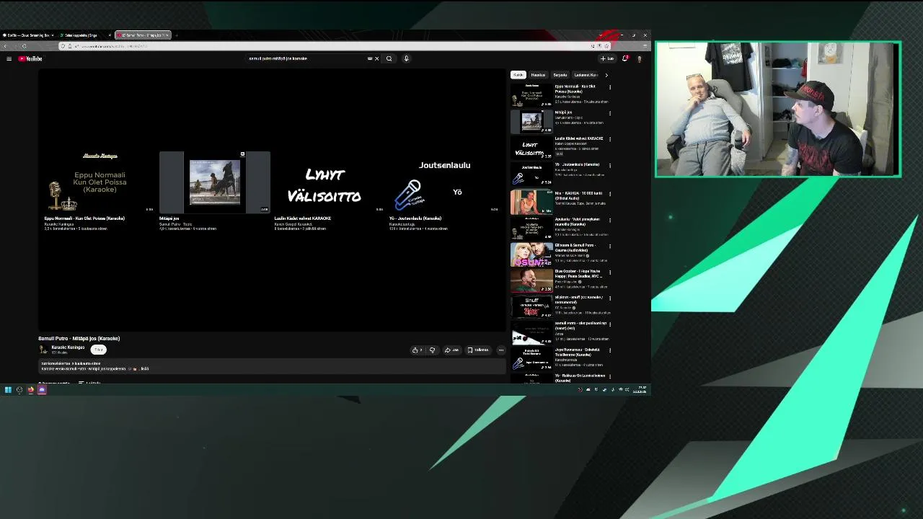Image resolution: width=923 pixels, height=519 pixels.
Task: Save the video with the Tallenna button
Action: 478,350
